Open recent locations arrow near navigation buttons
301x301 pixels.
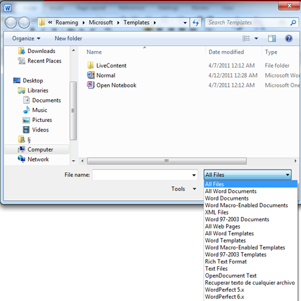[33, 23]
